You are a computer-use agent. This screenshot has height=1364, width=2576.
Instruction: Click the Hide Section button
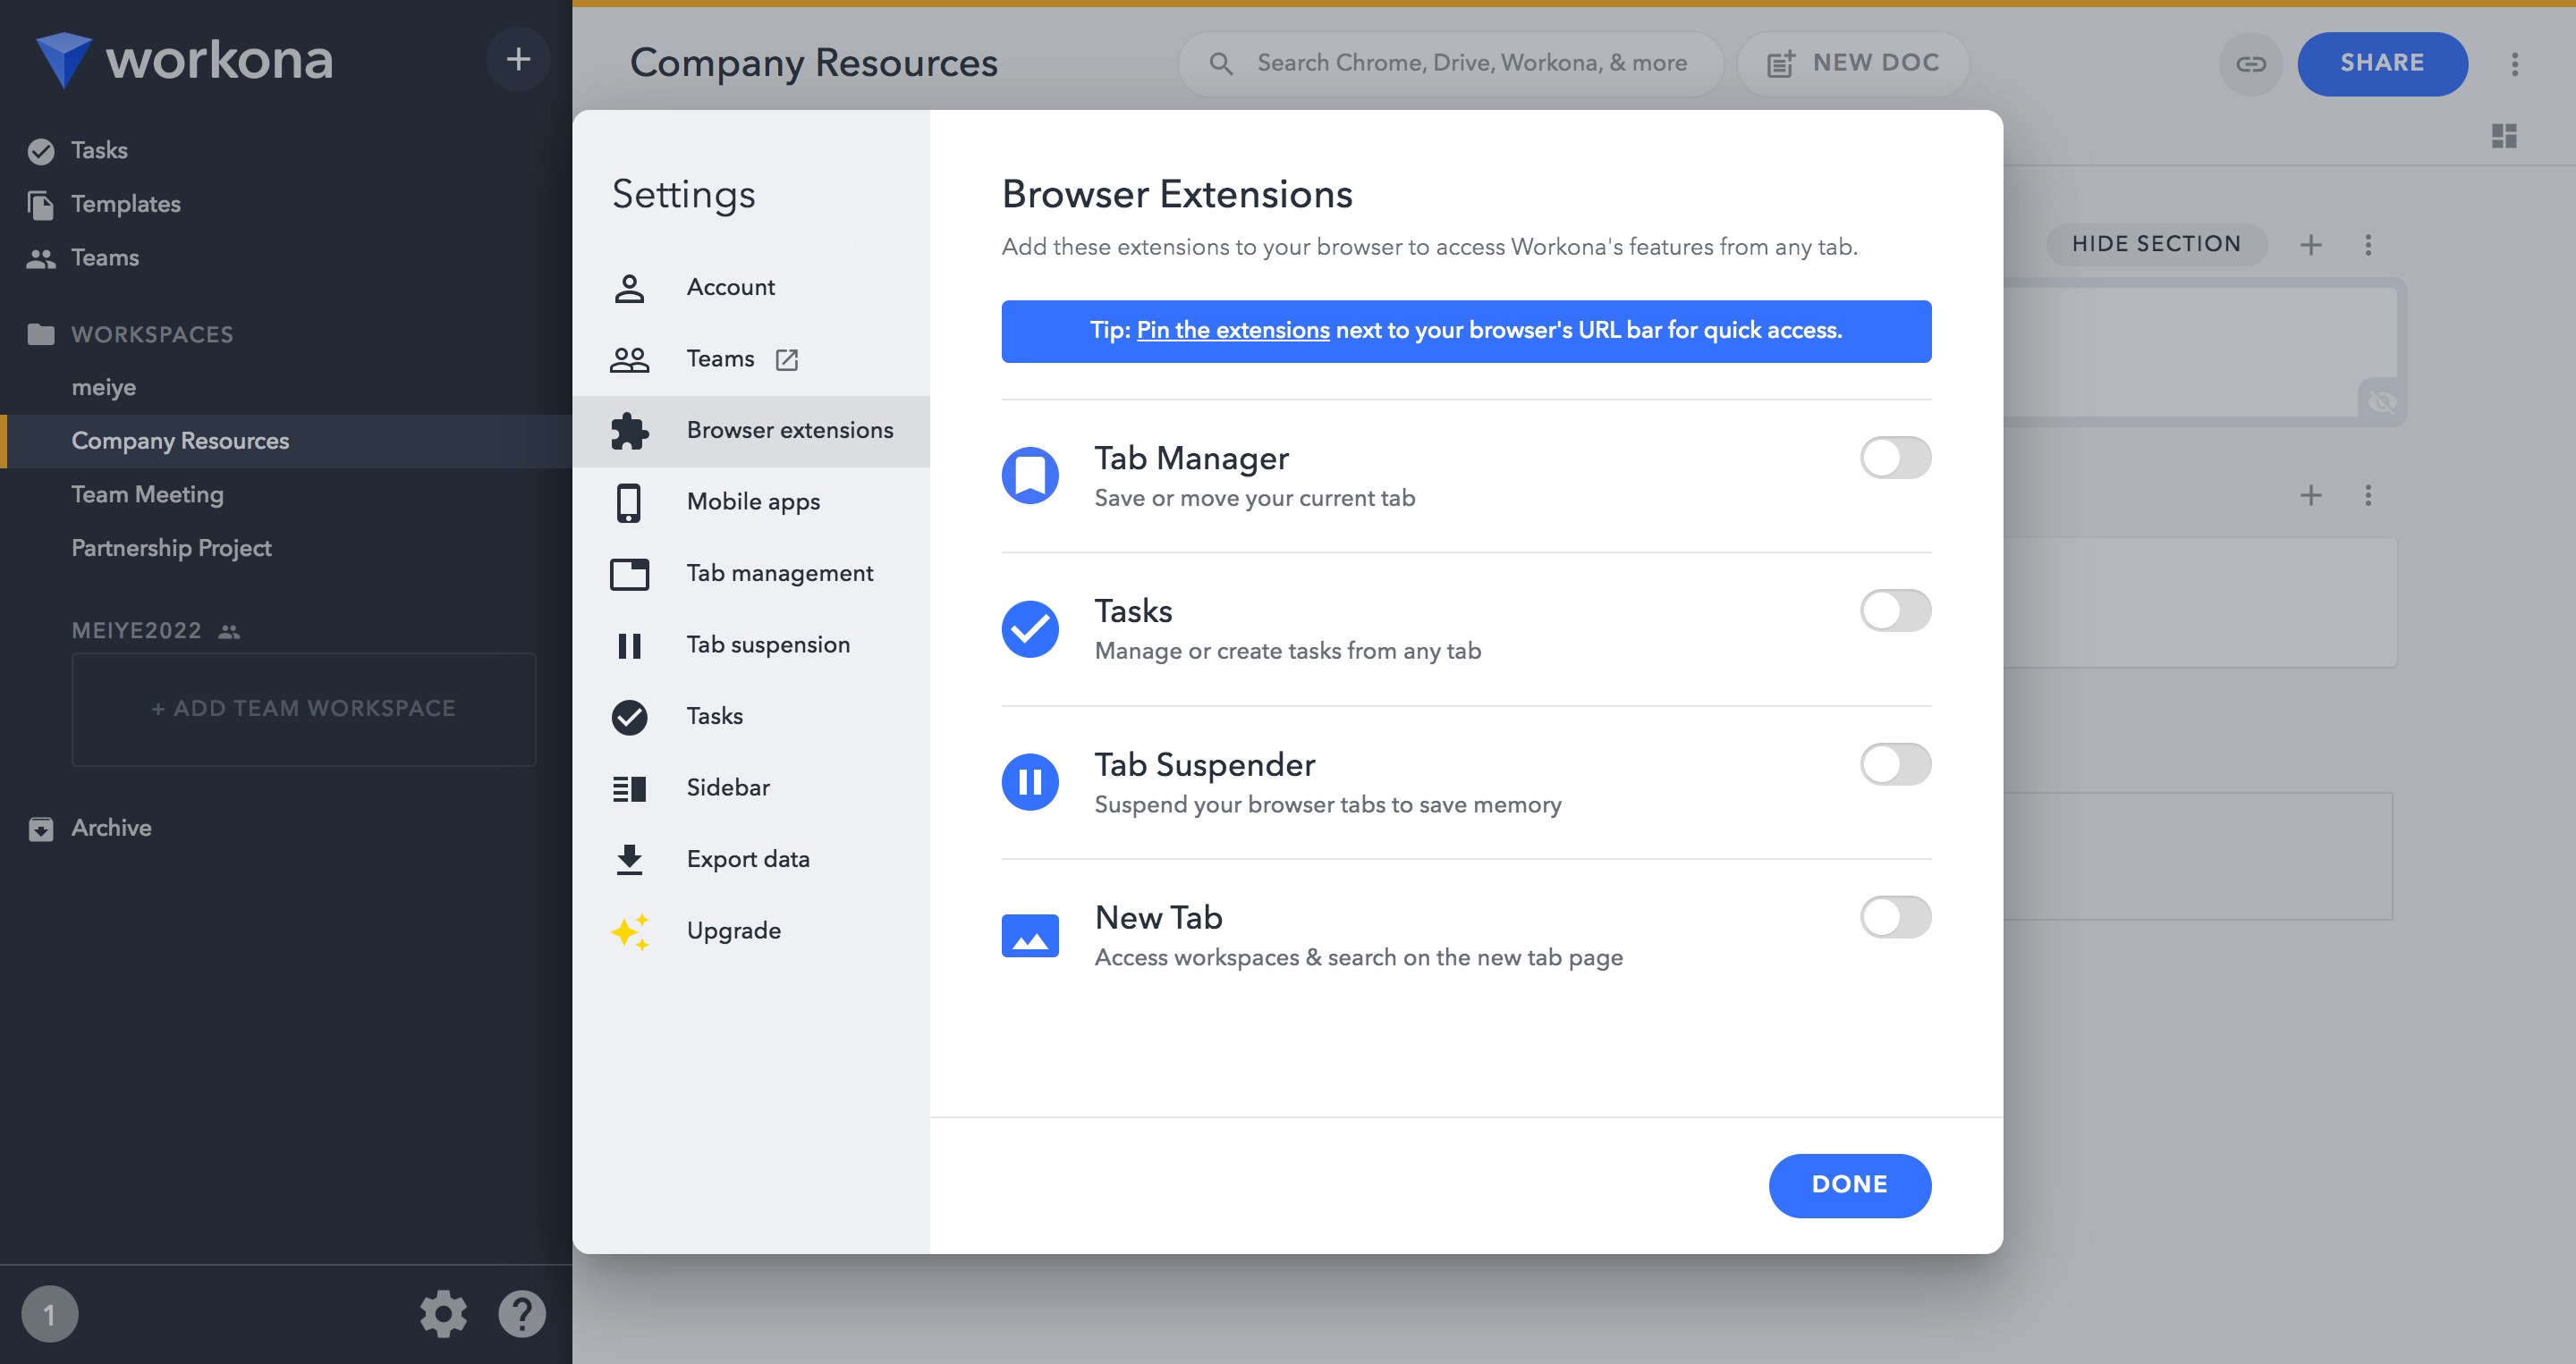[x=2156, y=245]
